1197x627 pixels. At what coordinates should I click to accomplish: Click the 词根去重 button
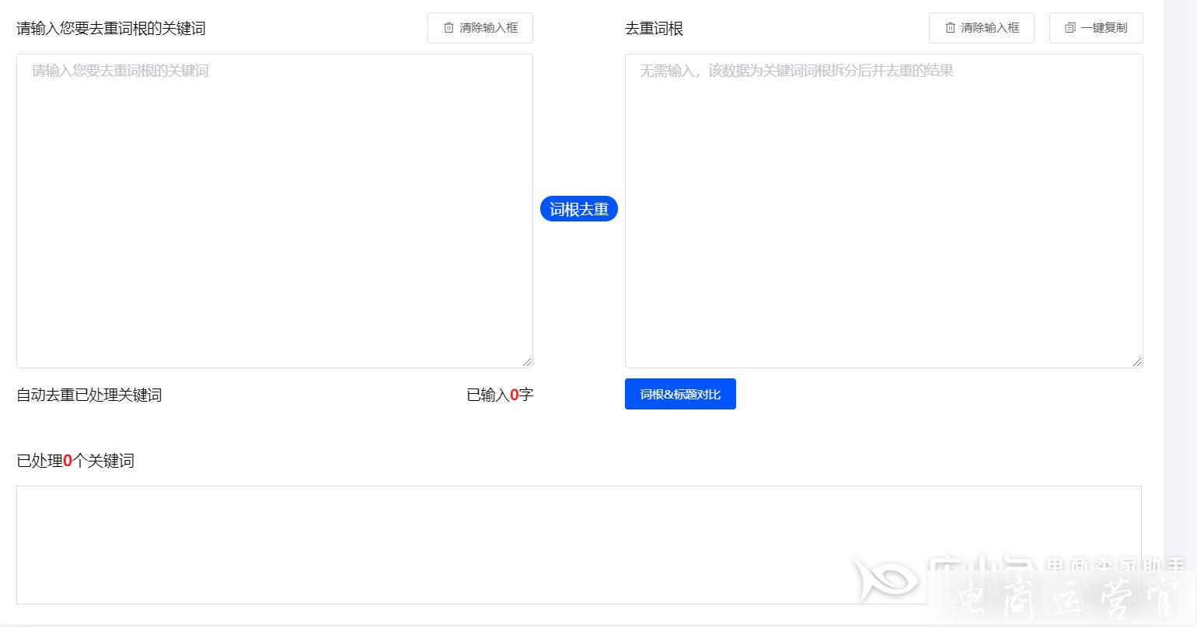pyautogui.click(x=579, y=209)
